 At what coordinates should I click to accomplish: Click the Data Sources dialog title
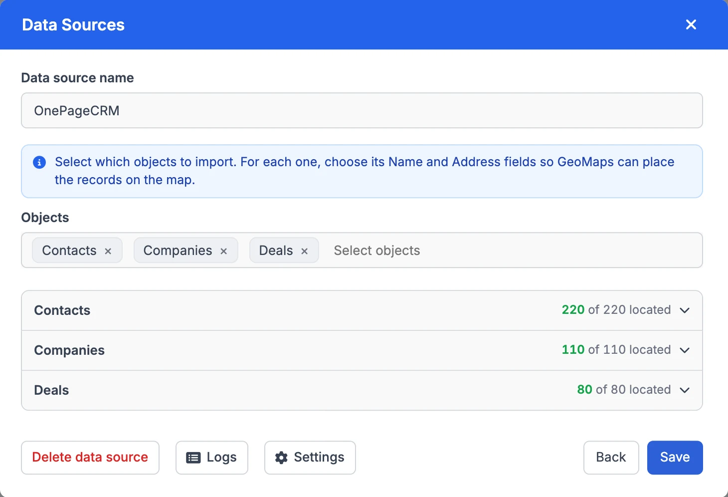point(73,25)
